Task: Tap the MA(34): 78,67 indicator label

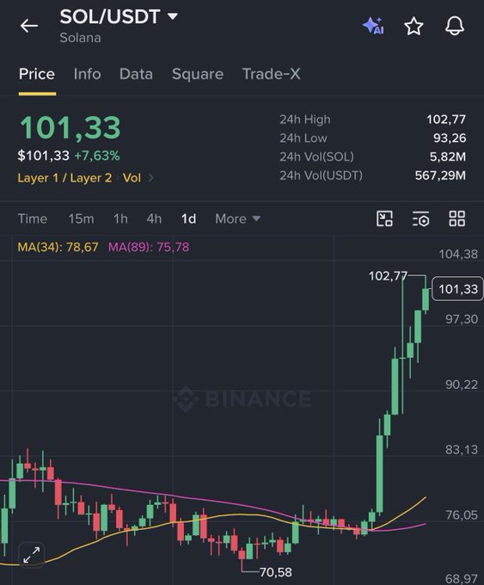Action: (x=58, y=247)
